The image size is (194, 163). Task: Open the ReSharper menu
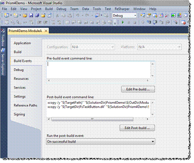pos(122,9)
